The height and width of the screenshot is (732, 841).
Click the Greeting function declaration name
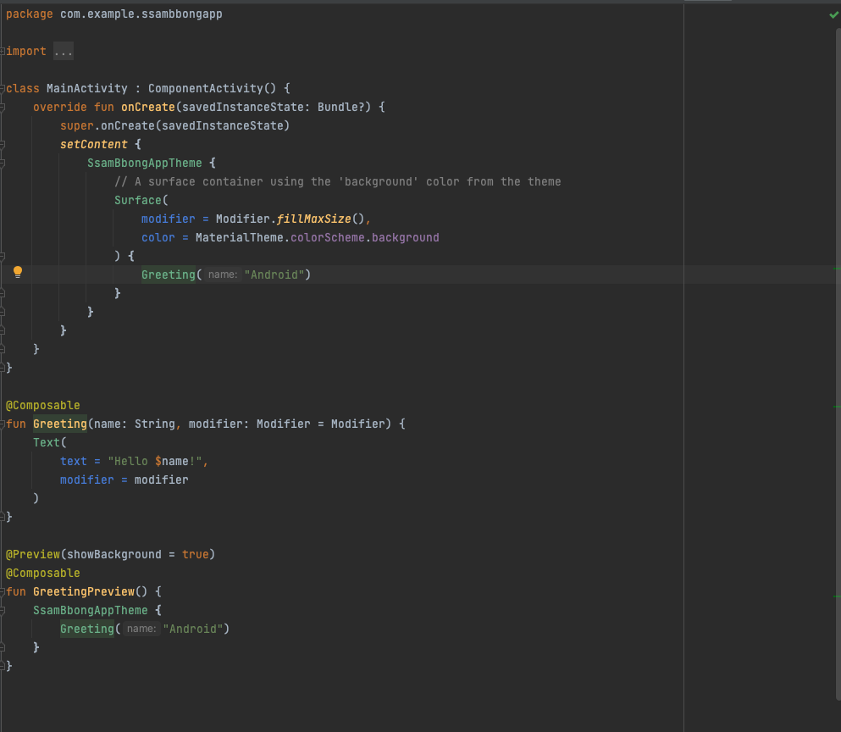pyautogui.click(x=60, y=424)
